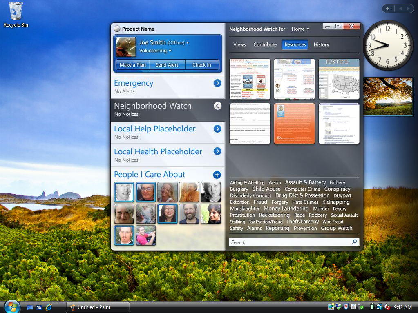Click the battery icon in system tray

tap(372, 306)
